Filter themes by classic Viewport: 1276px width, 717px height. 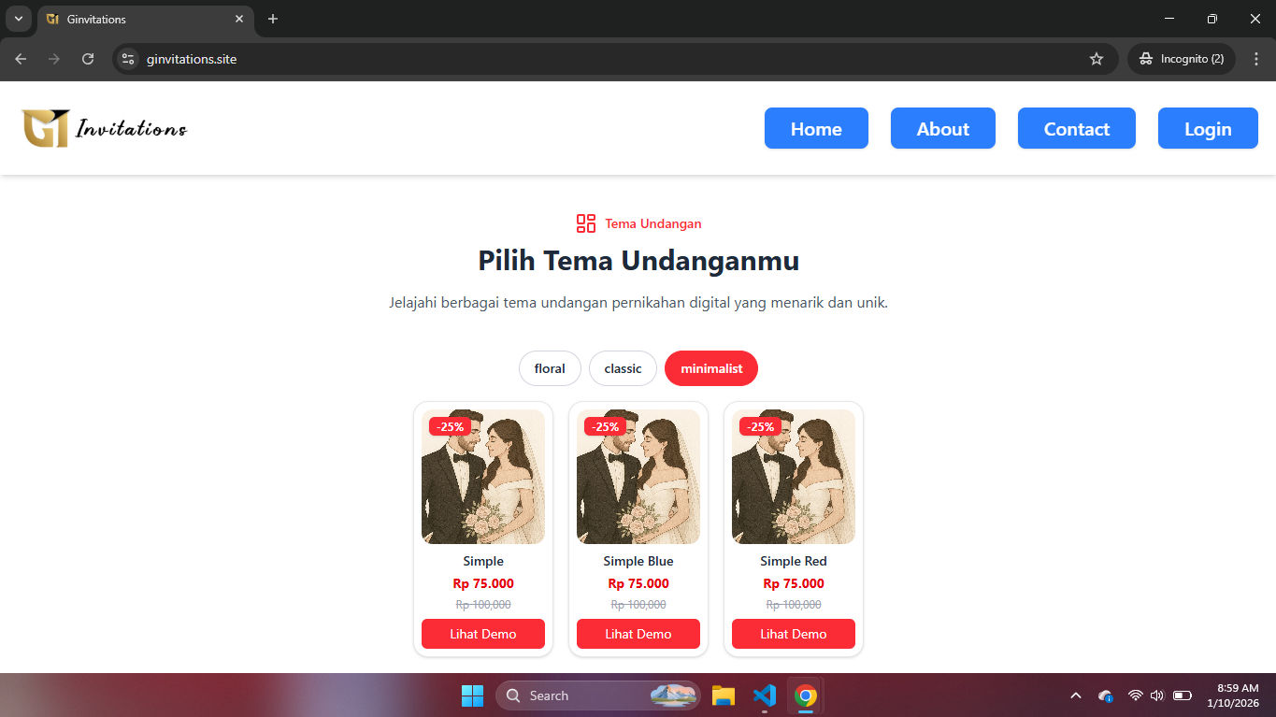623,368
